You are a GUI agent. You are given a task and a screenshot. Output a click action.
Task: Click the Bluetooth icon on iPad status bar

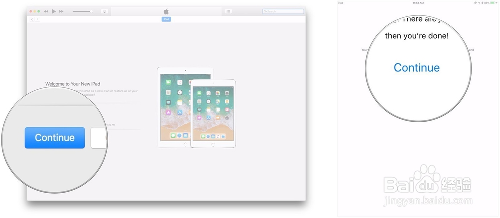point(482,3)
